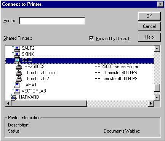Click the horizontal scrollbar right arrow
This screenshot has height=141, width=165.
[151, 103]
